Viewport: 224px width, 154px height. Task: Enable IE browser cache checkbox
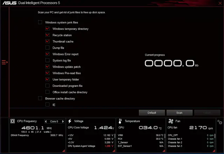click(x=48, y=105)
